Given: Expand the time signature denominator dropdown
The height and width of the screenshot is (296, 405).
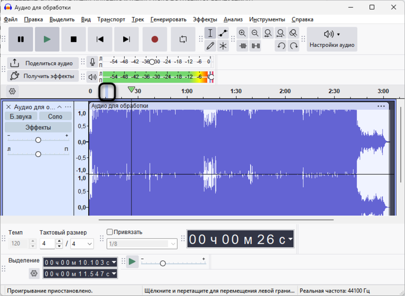Looking at the screenshot, I should pos(90,244).
